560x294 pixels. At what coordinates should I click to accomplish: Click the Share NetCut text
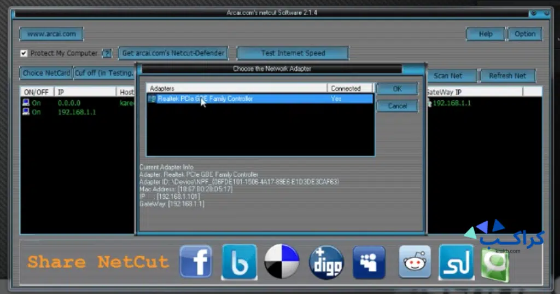(98, 262)
